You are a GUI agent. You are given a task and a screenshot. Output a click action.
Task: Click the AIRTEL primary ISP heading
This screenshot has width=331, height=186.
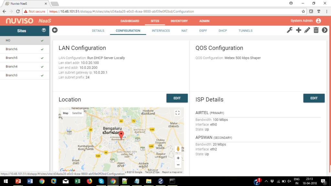click(209, 113)
